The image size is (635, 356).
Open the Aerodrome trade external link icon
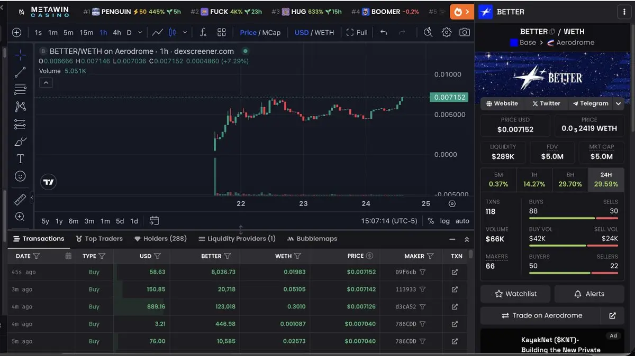[612, 315]
